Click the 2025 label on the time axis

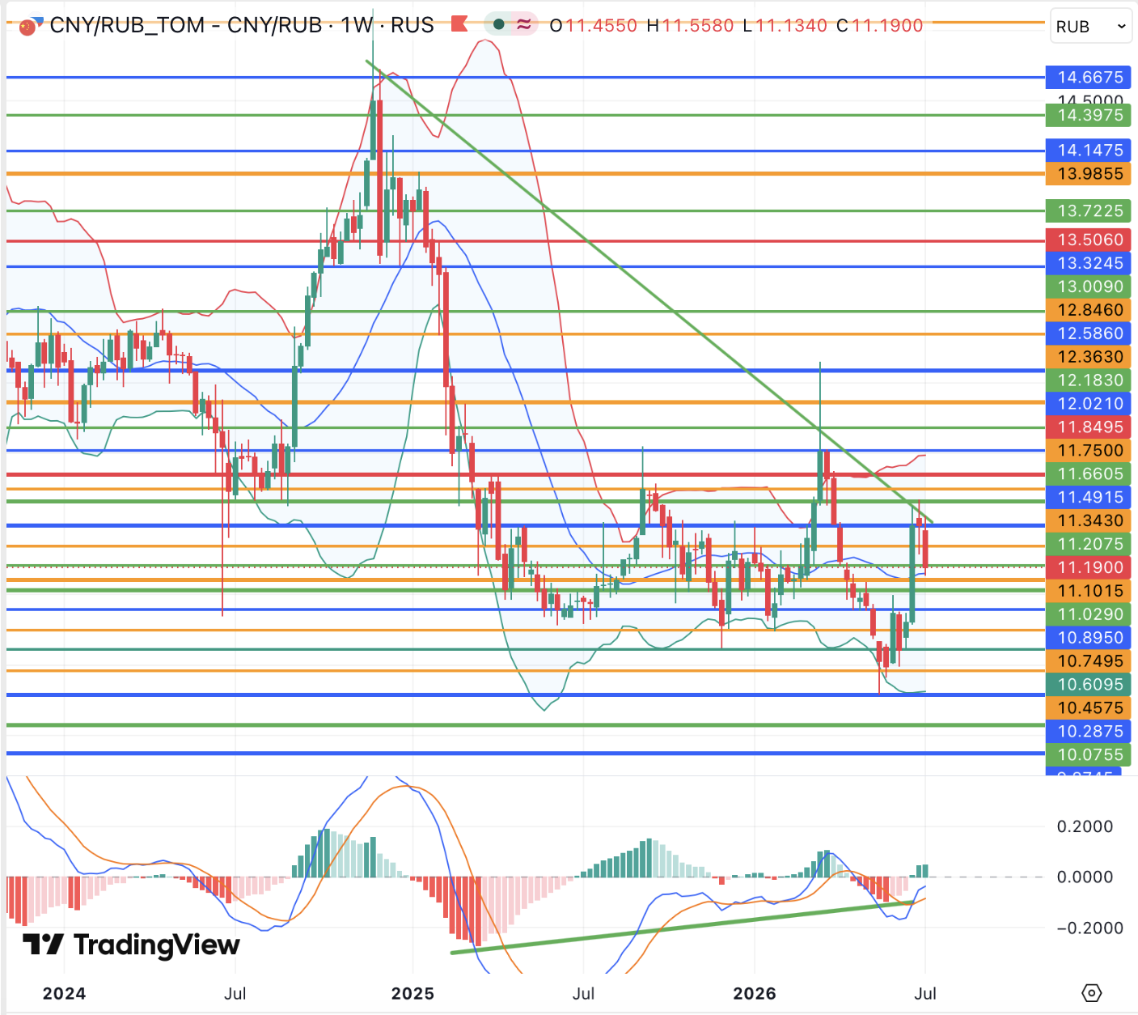412,993
